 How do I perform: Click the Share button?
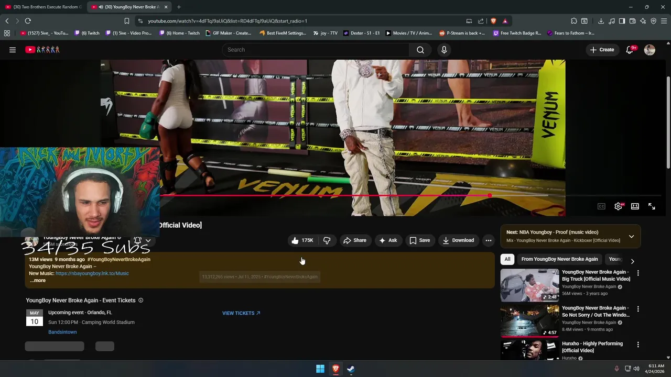tap(355, 240)
